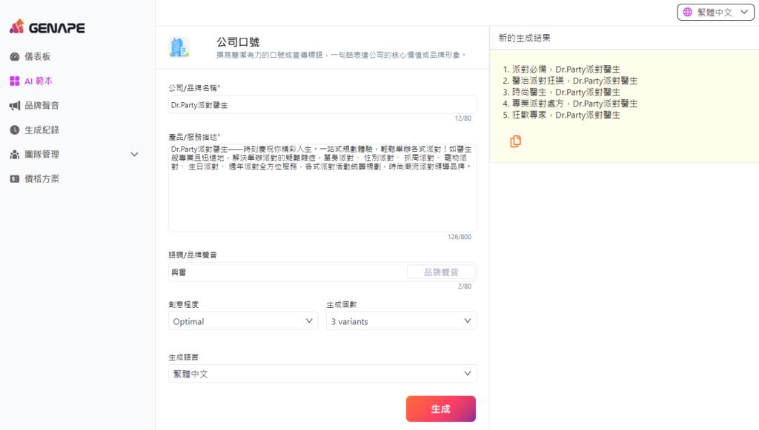Open 儀表板 in sidebar
Viewport: 759px width, 430px height.
pos(37,56)
